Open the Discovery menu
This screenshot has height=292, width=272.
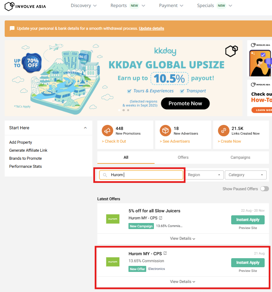(84, 6)
